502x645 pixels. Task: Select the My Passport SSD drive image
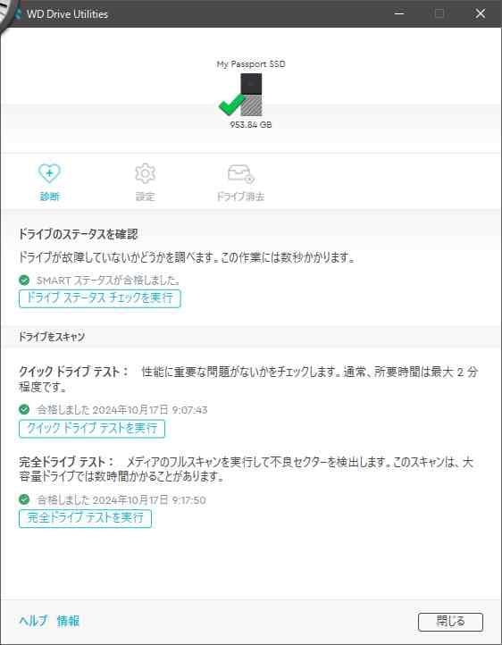pyautogui.click(x=251, y=95)
